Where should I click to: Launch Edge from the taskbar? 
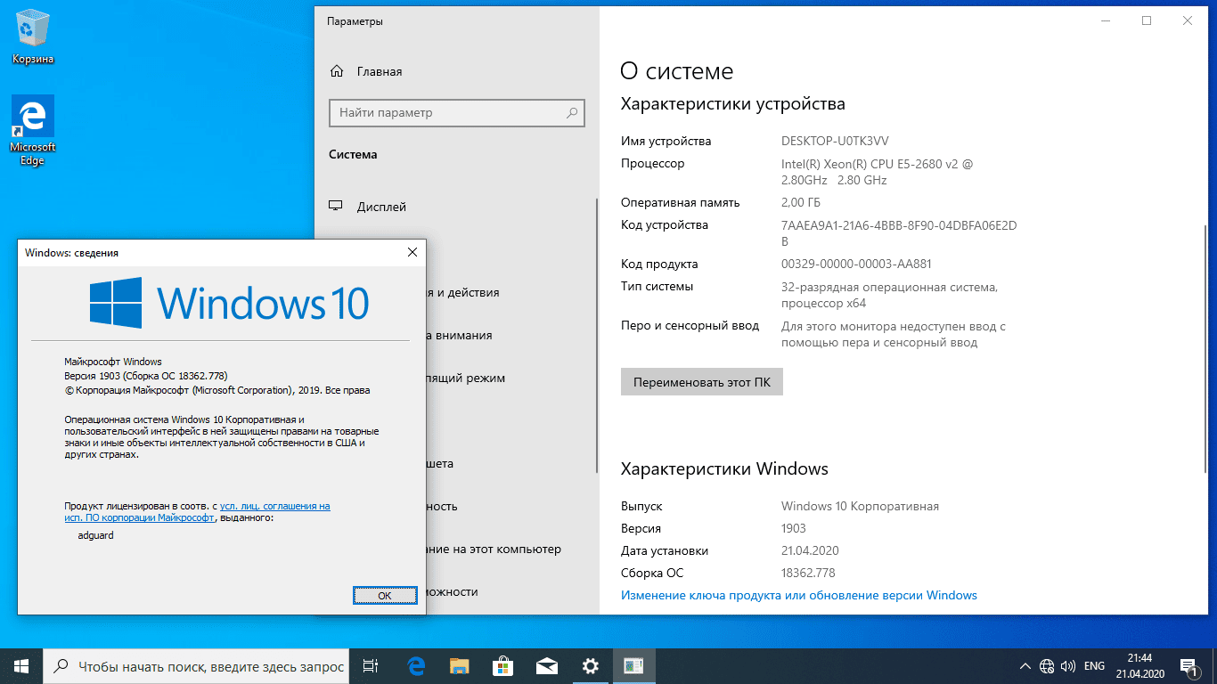tap(416, 665)
